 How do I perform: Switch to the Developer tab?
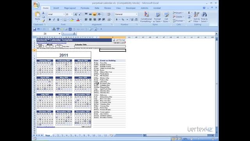tap(131, 8)
